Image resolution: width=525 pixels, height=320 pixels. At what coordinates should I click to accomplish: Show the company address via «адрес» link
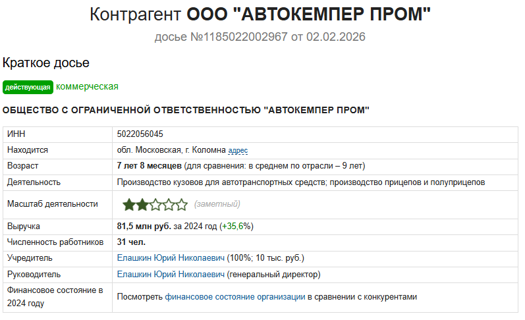[238, 150]
